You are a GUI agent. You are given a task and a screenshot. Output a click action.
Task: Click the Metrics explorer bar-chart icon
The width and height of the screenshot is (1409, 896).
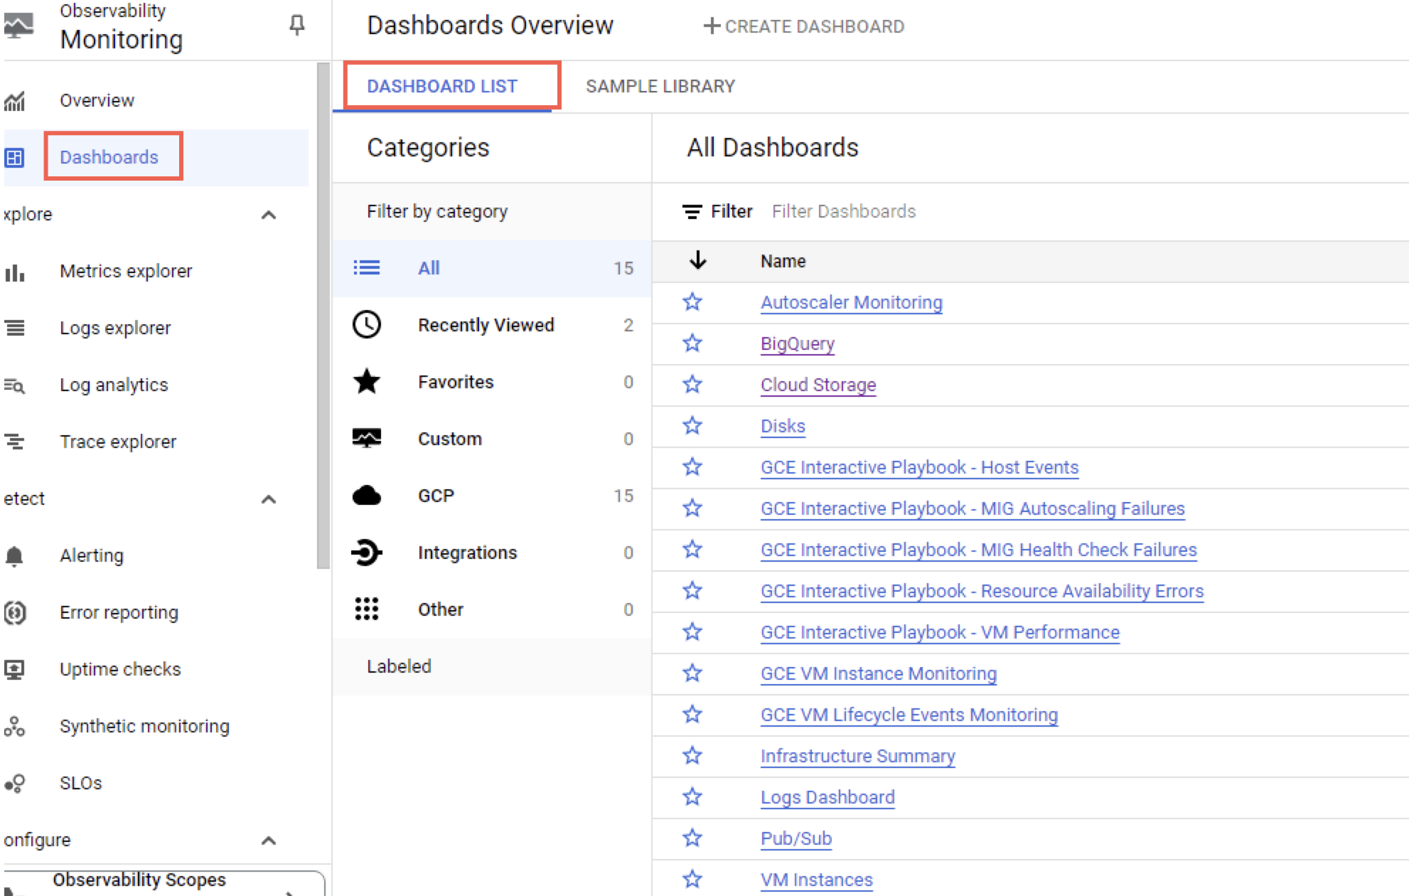[x=14, y=272]
